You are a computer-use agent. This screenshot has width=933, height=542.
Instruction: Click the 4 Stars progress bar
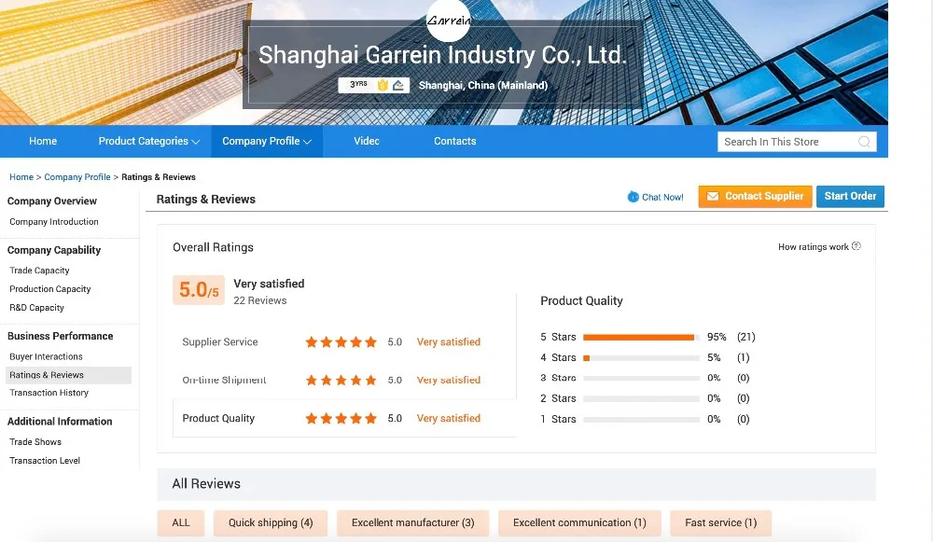(642, 358)
